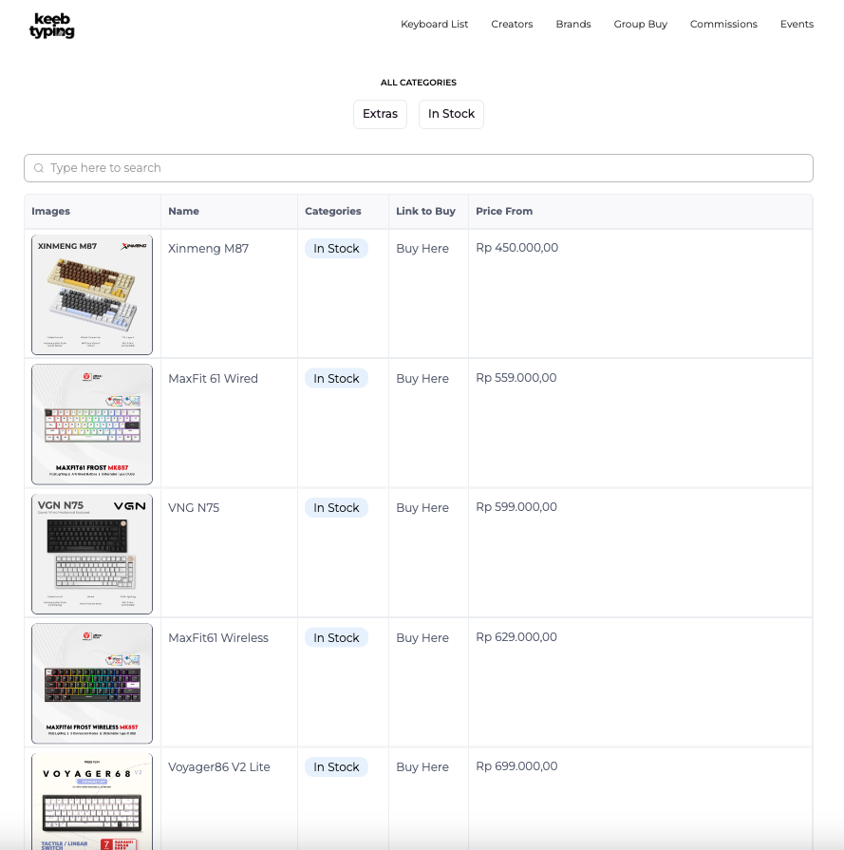Open MaxFit 61 Wired product thumbnail
844x850 pixels.
point(92,425)
